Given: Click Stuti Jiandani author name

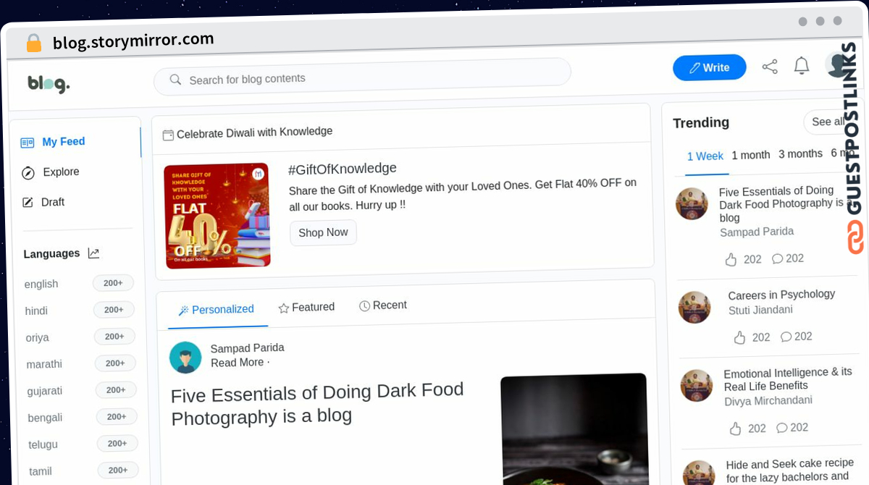Looking at the screenshot, I should tap(760, 310).
